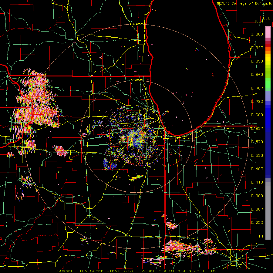This screenshot has width=273, height=273.
Task: Pick the gray segment of color scale
Action: [x=268, y=211]
